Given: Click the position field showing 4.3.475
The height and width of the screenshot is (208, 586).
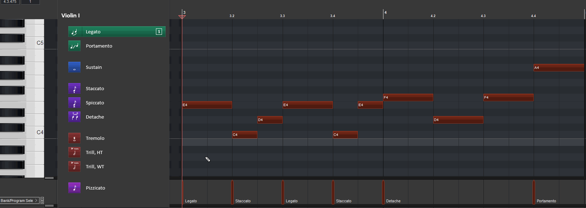Looking at the screenshot, I should tap(10, 2).
